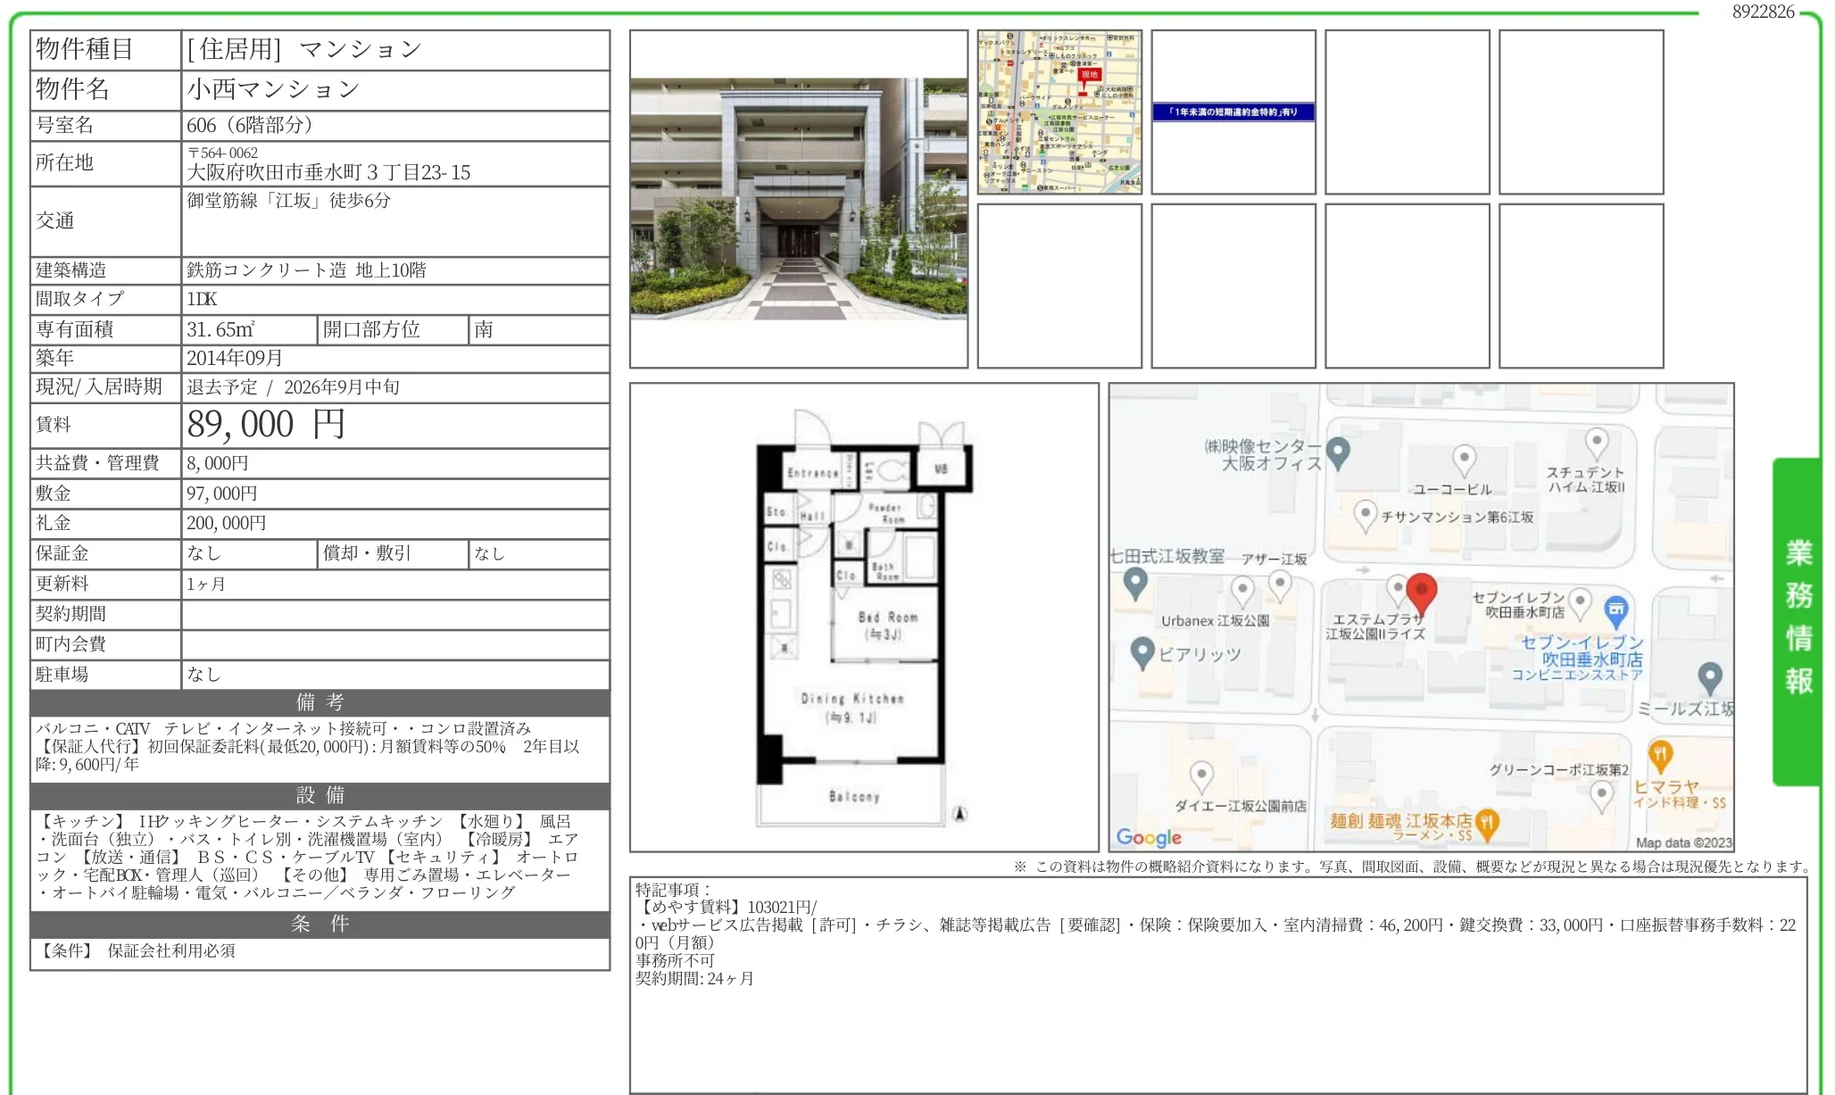Select the チサンマンション第6江坂 pin

[x=1365, y=516]
